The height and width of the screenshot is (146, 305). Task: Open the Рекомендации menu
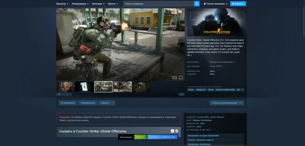coord(80,4)
